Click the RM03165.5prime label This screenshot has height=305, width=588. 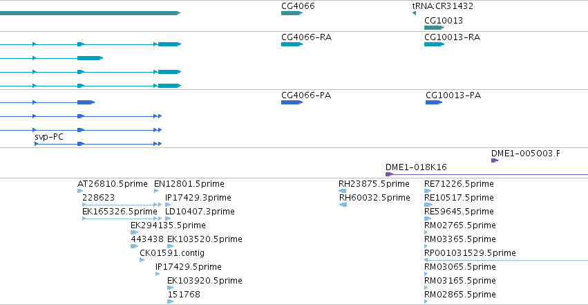pyautogui.click(x=460, y=281)
